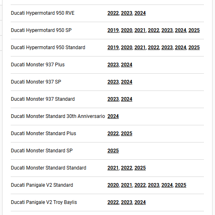Open 2019 year for Hypermotard 950 SP

(x=113, y=30)
